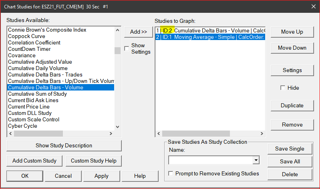The image size is (320, 189).
Task: Enable the Show Settings checkbox
Action: click(x=127, y=48)
